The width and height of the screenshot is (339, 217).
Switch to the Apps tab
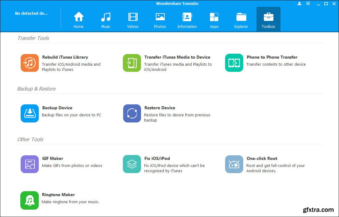point(214,20)
